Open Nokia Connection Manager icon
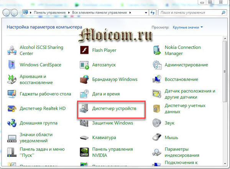 click(x=157, y=50)
